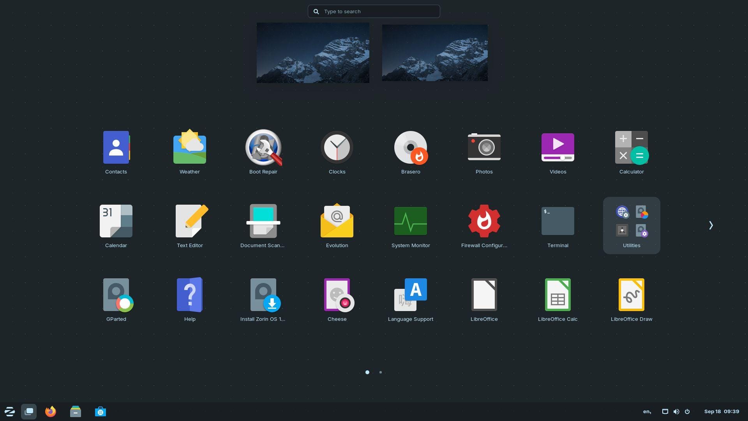Image resolution: width=748 pixels, height=421 pixels.
Task: Open the Evolution mail client
Action: pyautogui.click(x=337, y=221)
